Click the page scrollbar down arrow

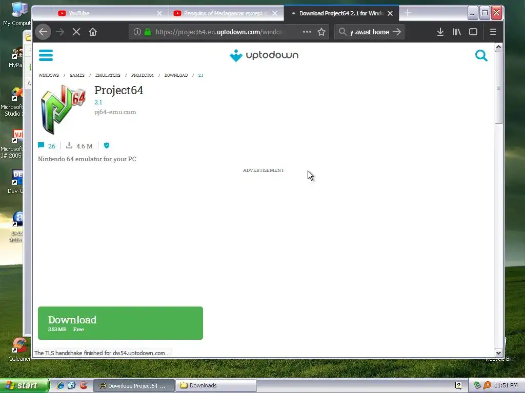(498, 353)
